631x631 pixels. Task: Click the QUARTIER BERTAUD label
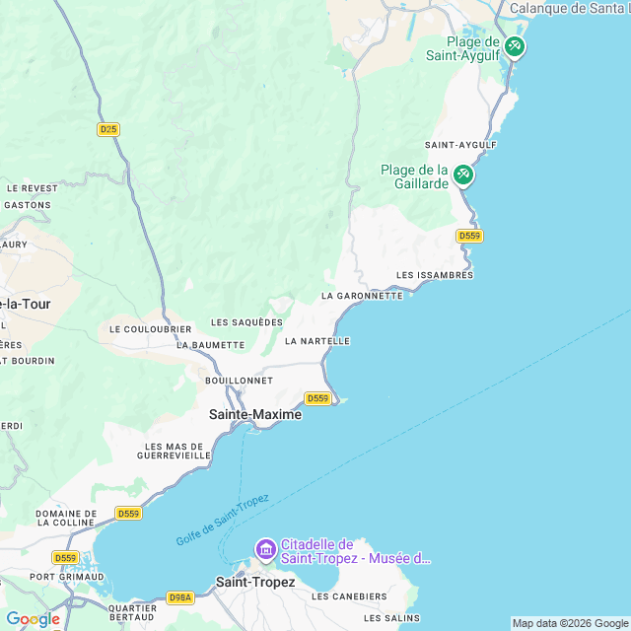coord(132,613)
